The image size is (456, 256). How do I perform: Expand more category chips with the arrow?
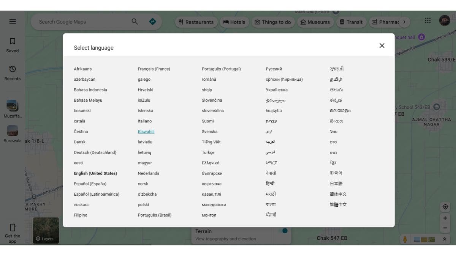tap(405, 22)
